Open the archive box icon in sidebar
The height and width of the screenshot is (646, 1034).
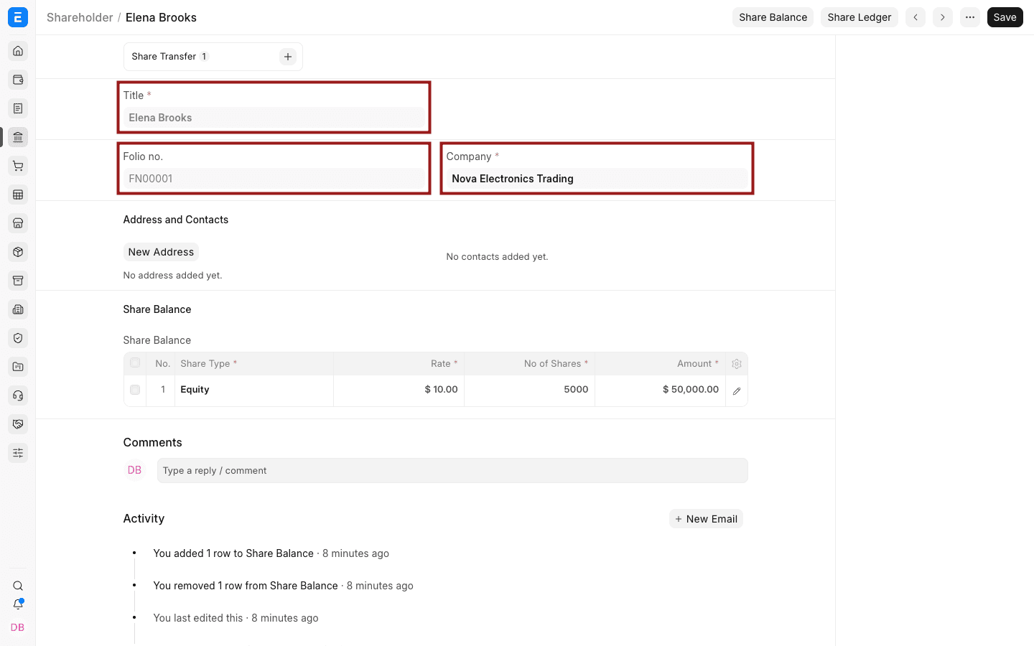click(x=18, y=281)
